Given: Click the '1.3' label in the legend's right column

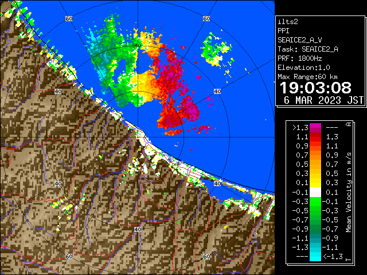Looking at the screenshot, I should tap(332, 137).
